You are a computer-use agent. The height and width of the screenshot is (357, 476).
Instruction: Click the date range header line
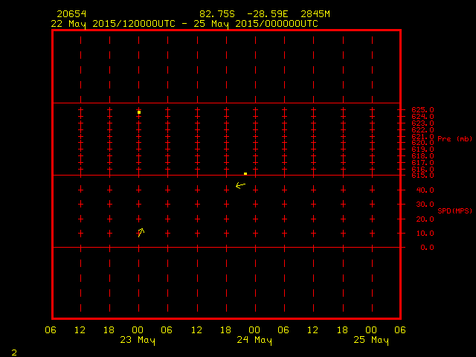pos(184,24)
